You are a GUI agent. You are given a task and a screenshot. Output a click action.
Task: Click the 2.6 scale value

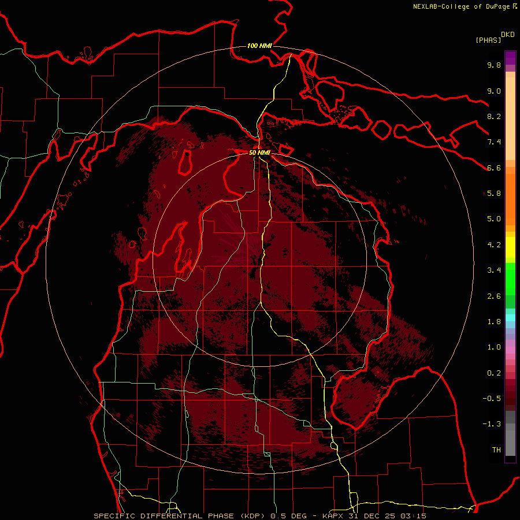point(494,296)
